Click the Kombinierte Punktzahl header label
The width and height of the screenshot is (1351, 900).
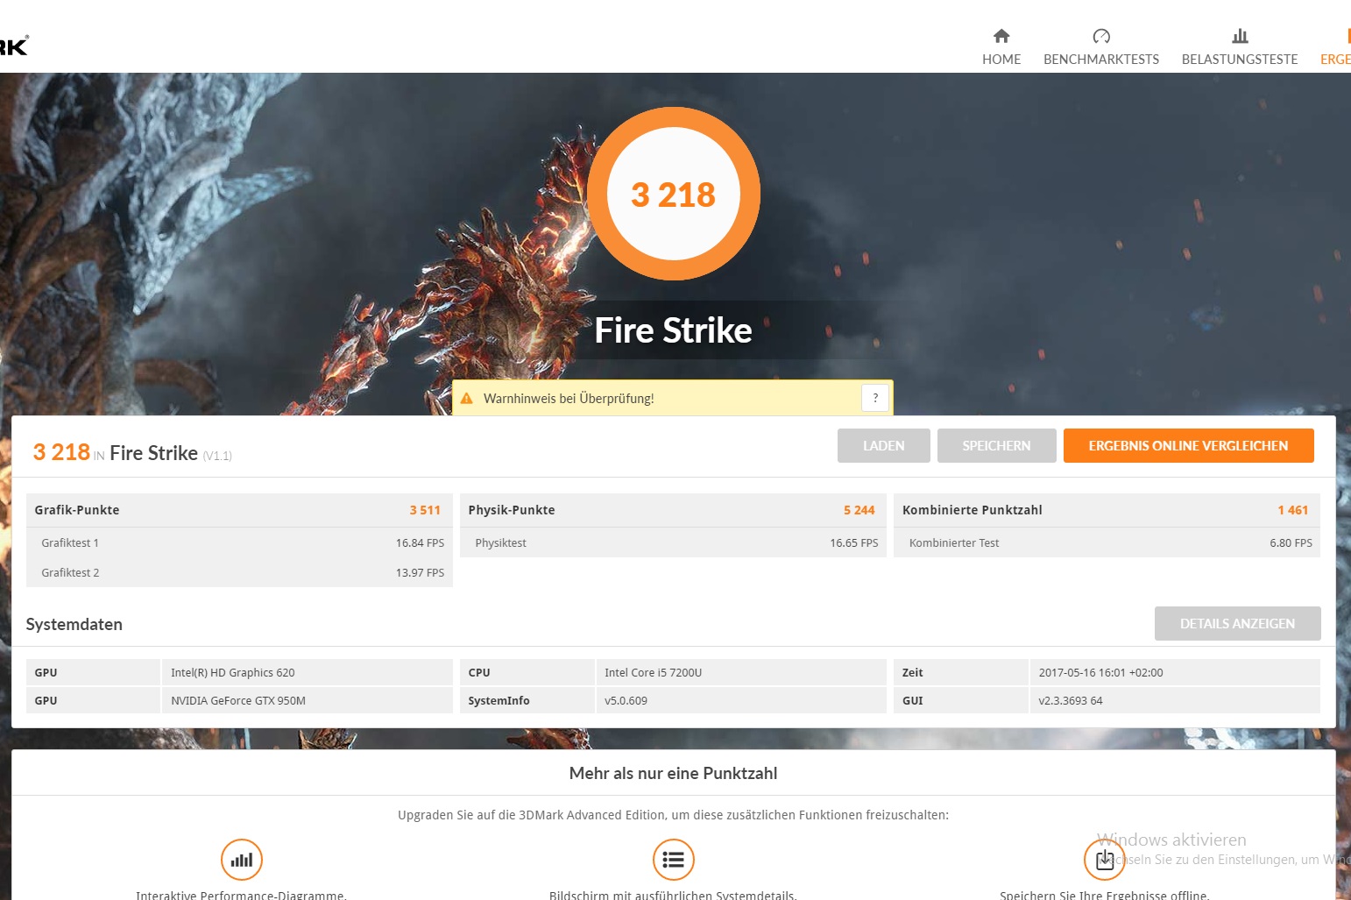(973, 510)
